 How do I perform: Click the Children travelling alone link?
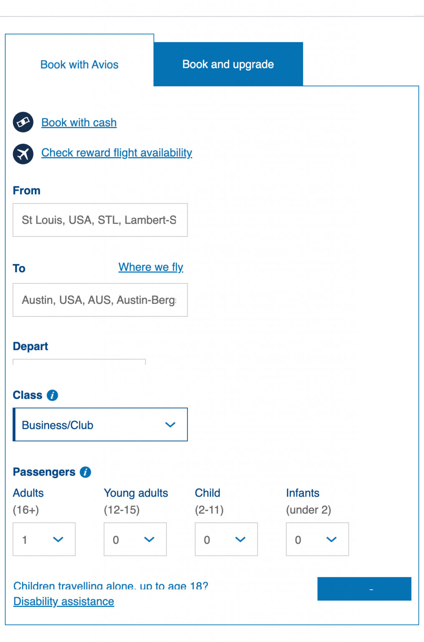click(110, 586)
